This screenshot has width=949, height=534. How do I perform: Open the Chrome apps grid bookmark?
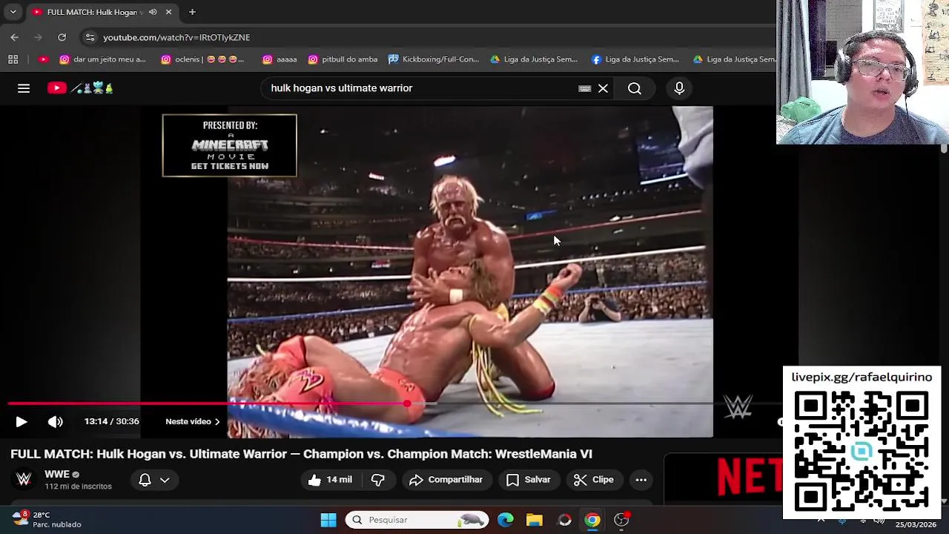[x=13, y=59]
